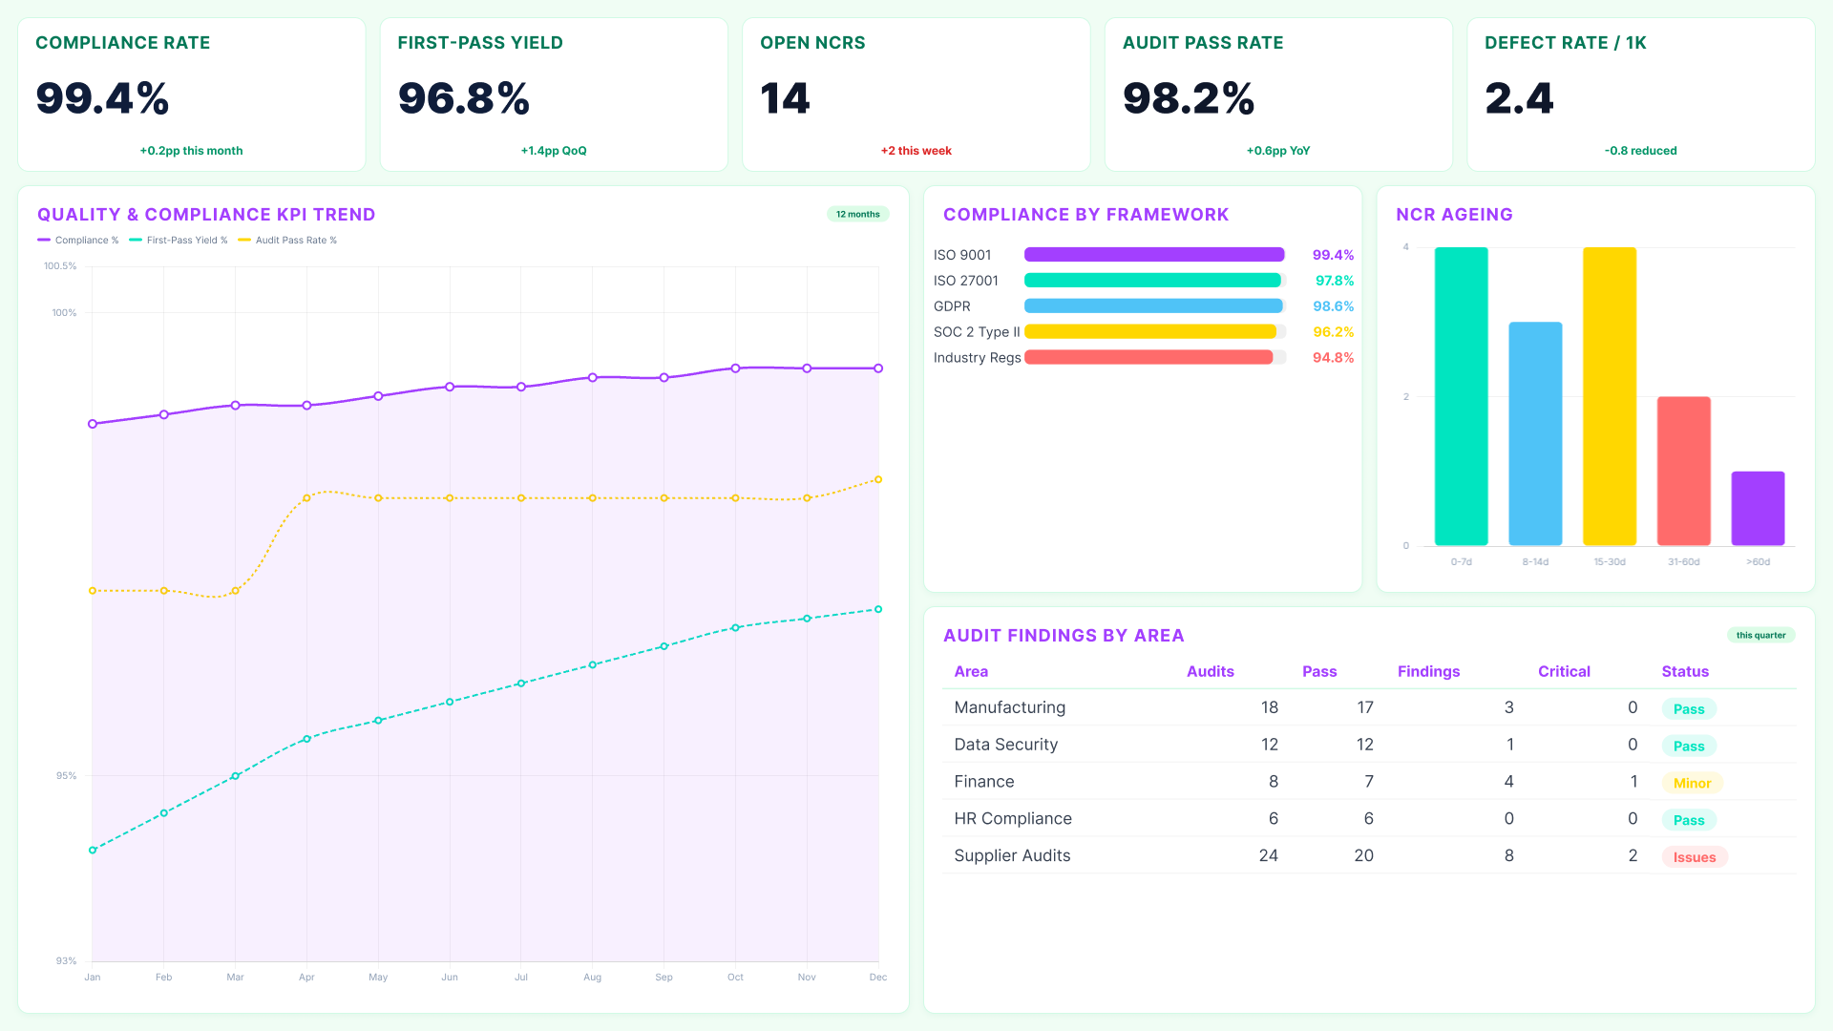This screenshot has height=1031, width=1833.
Task: Click the ISO 9001 progress bar
Action: coord(1155,255)
